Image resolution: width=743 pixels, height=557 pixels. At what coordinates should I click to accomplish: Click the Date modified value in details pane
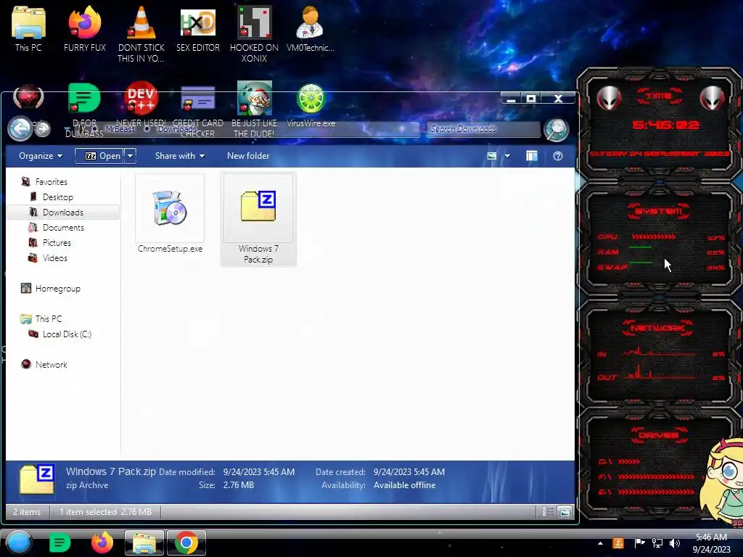coord(259,471)
